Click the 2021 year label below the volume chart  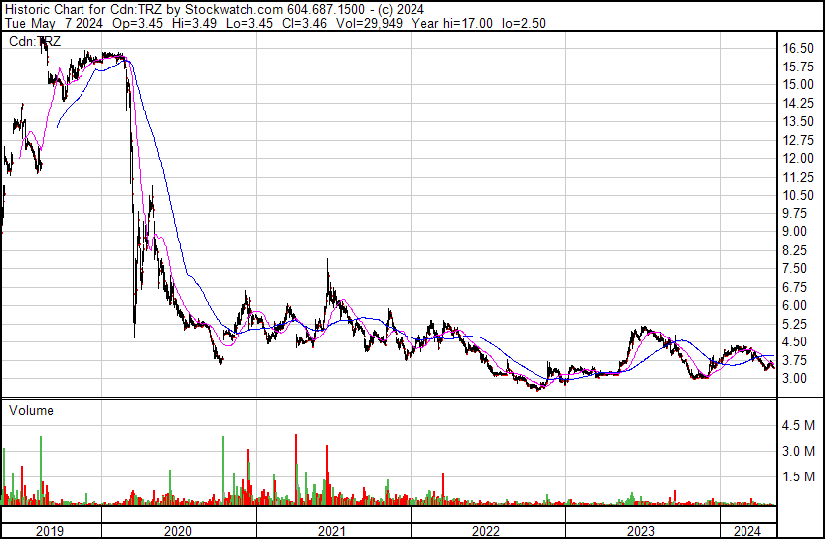click(x=331, y=531)
